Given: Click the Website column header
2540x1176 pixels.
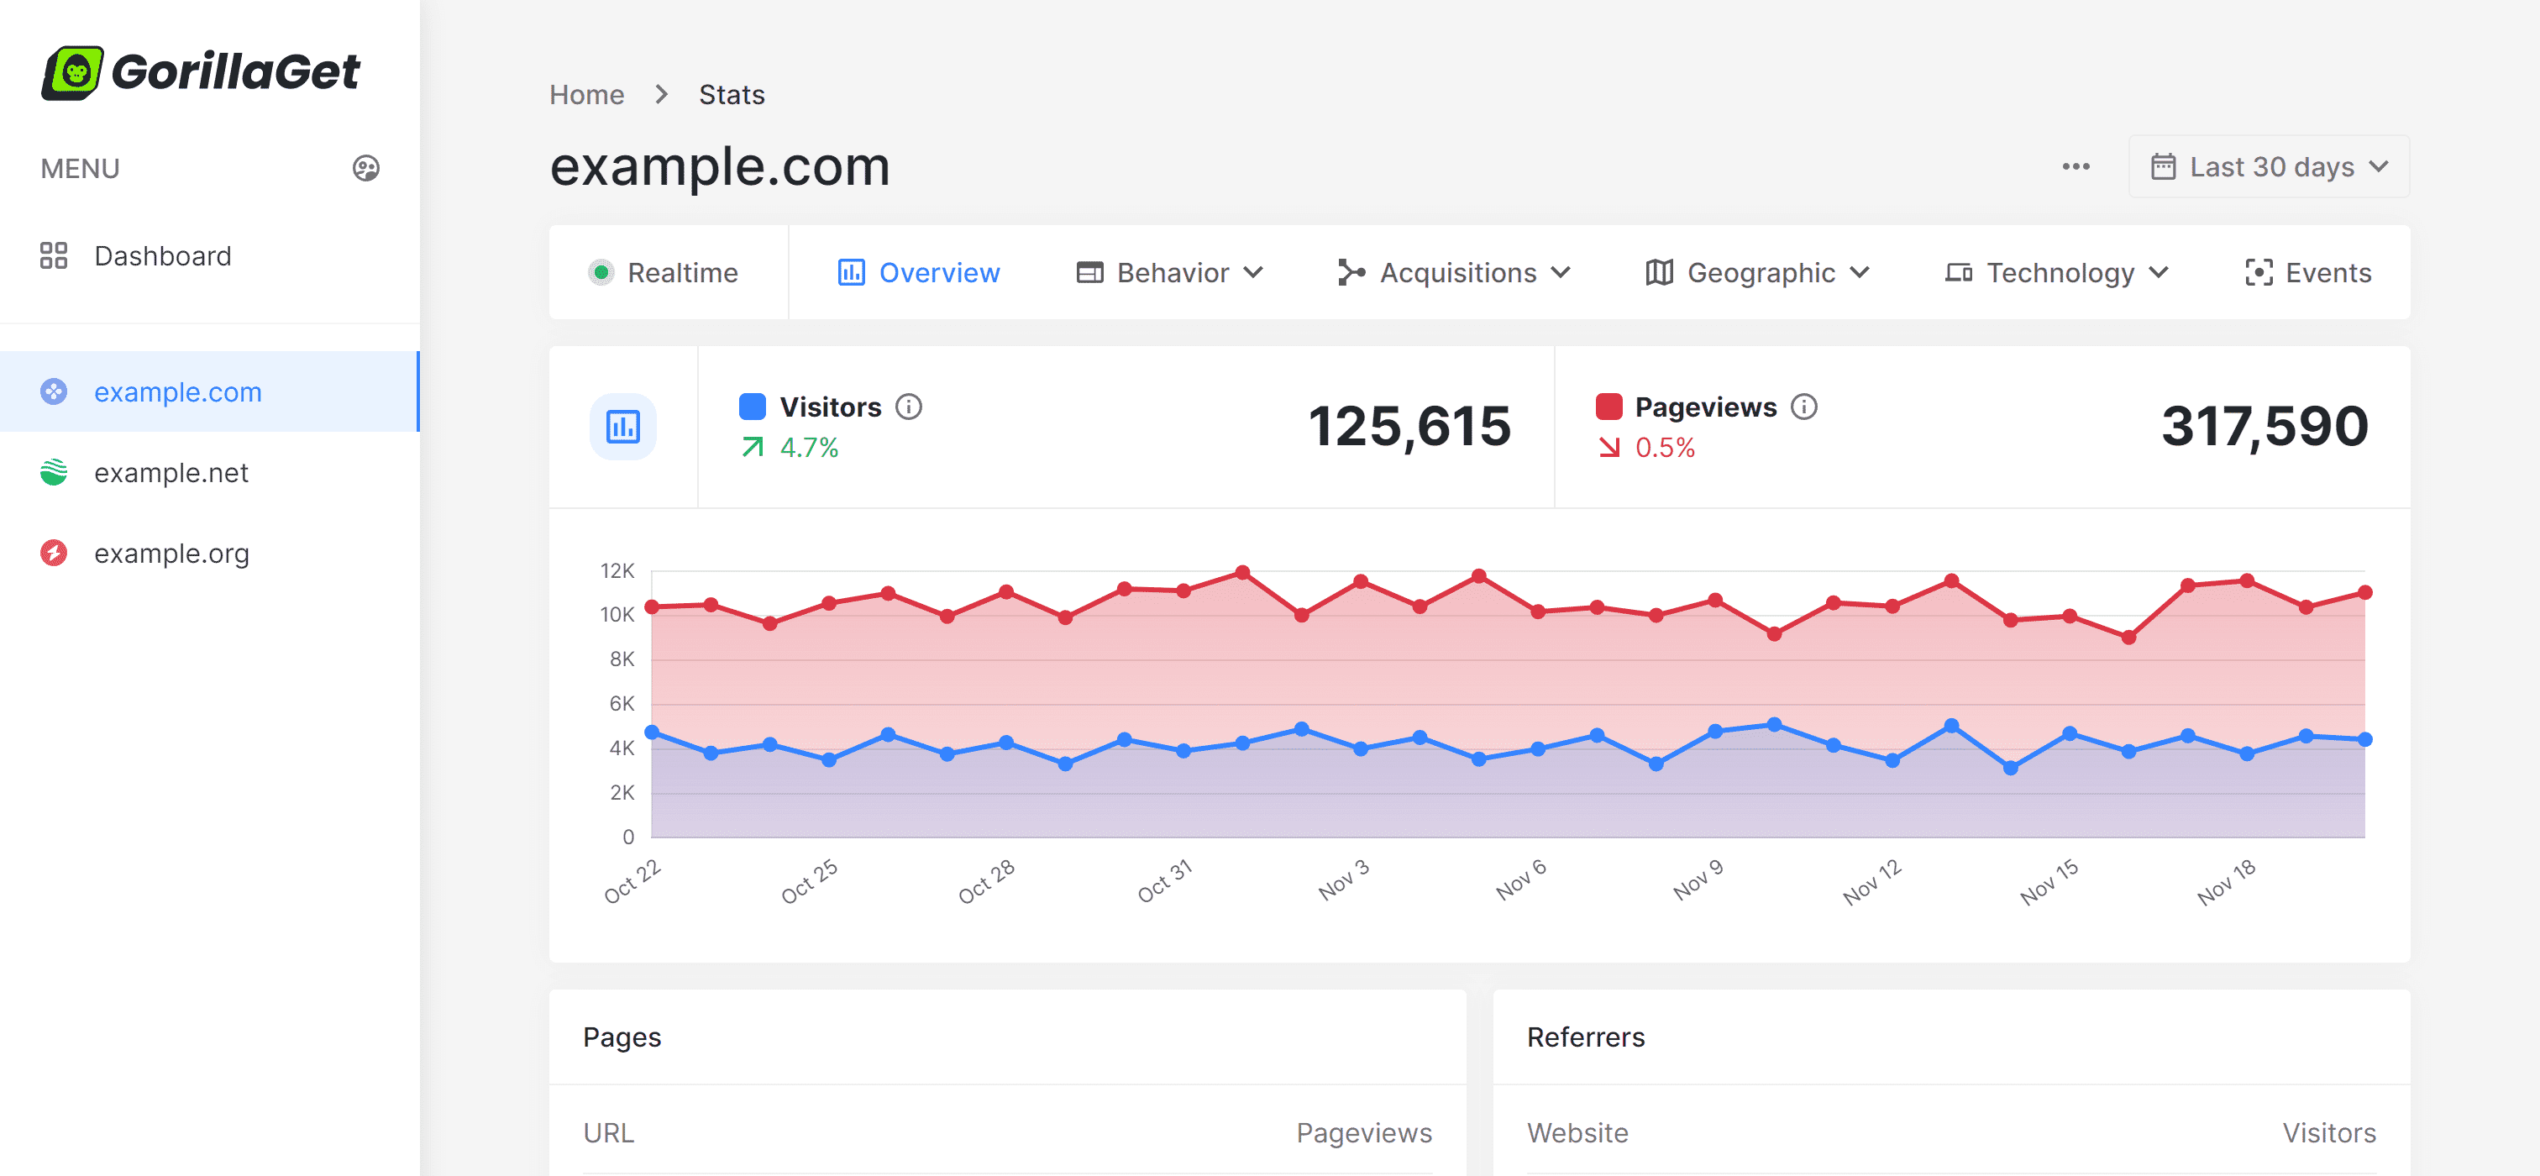Looking at the screenshot, I should point(1577,1132).
